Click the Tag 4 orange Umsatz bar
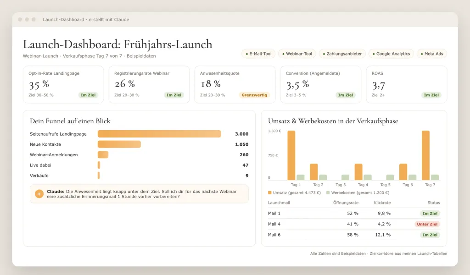 [358, 172]
